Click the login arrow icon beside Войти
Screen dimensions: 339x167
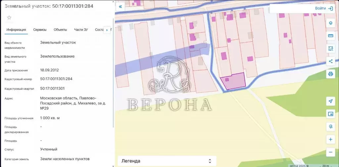330,8
